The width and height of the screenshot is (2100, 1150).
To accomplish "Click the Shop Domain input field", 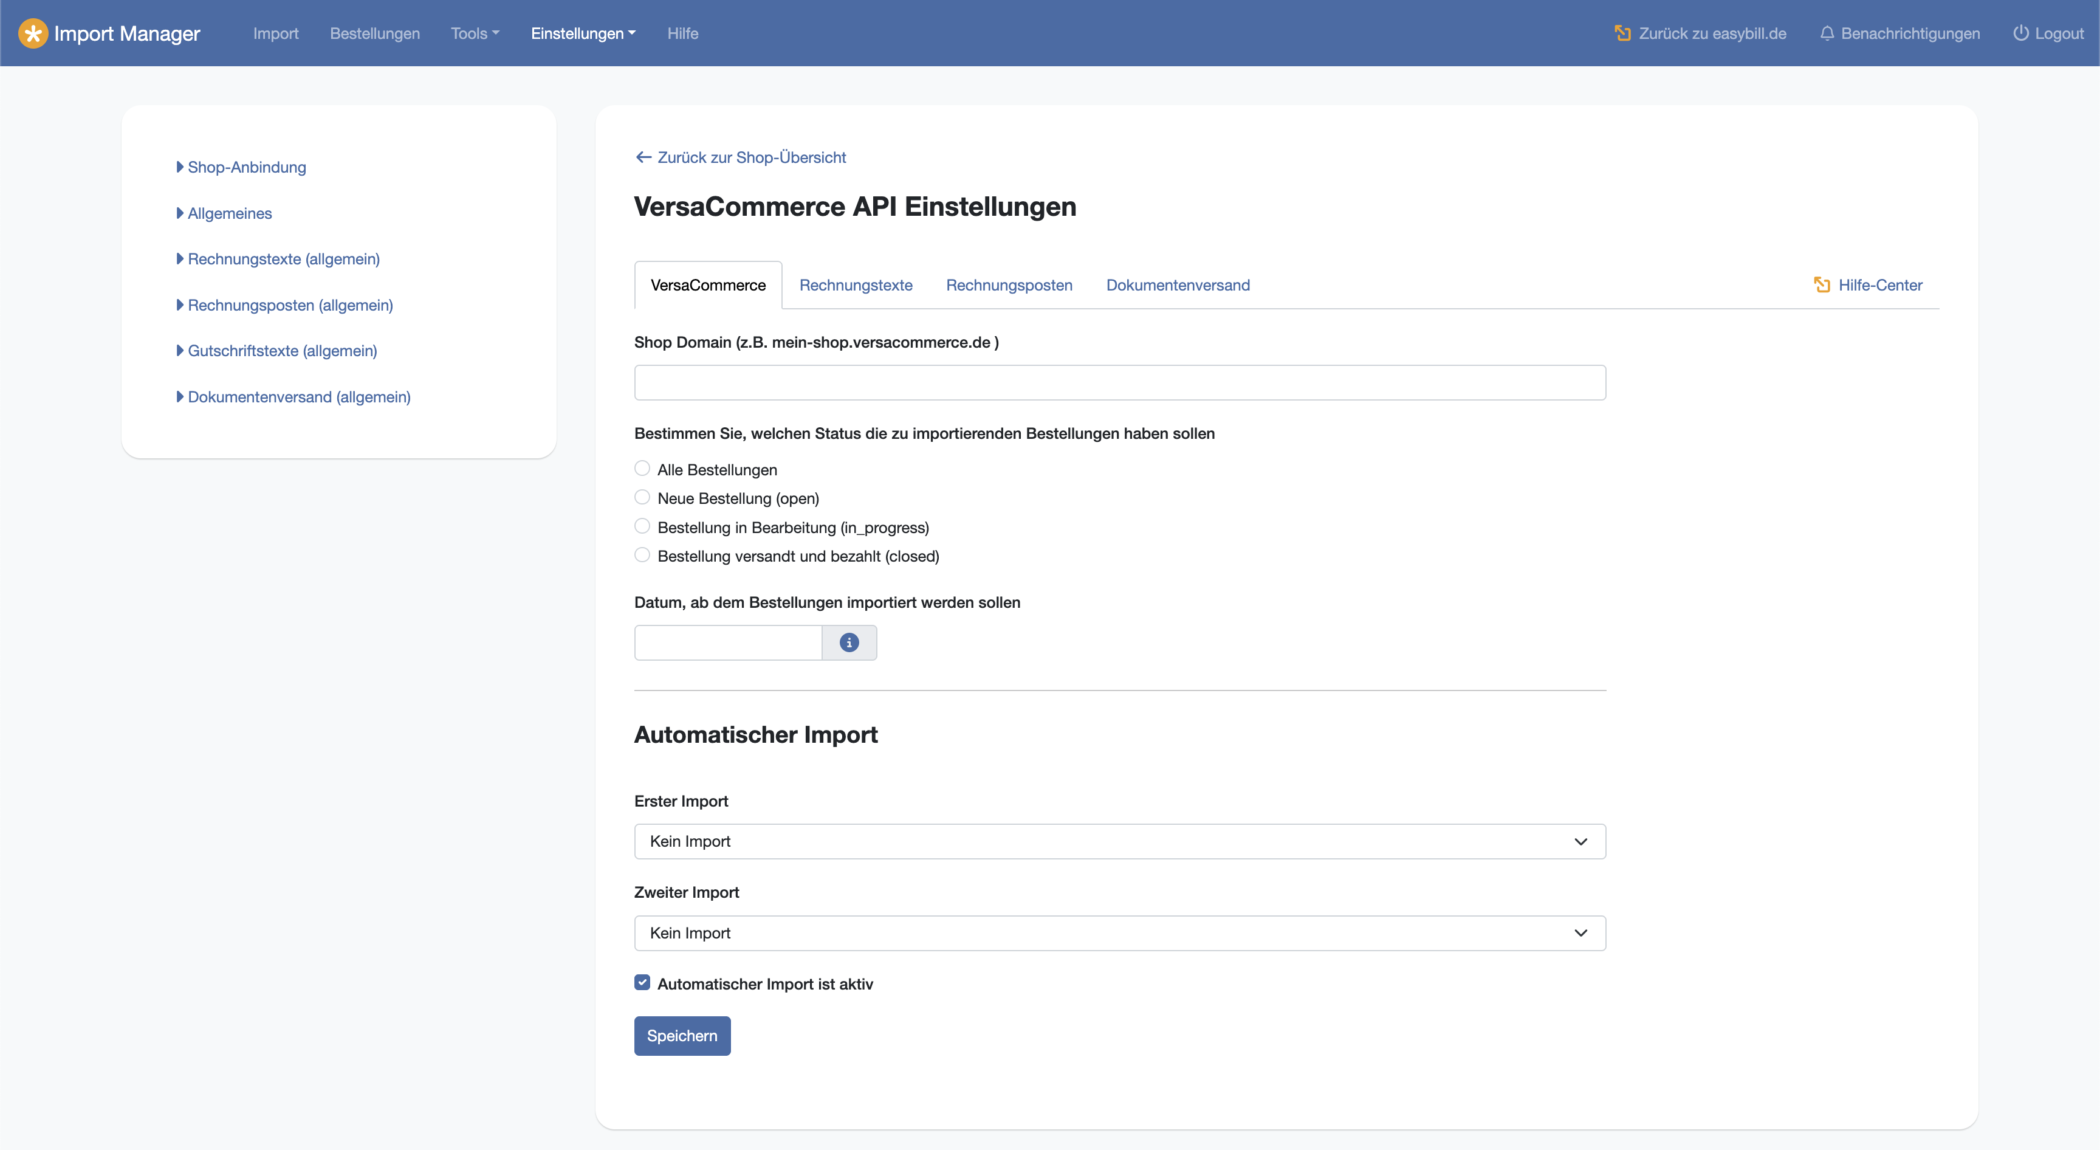I will 1120,382.
